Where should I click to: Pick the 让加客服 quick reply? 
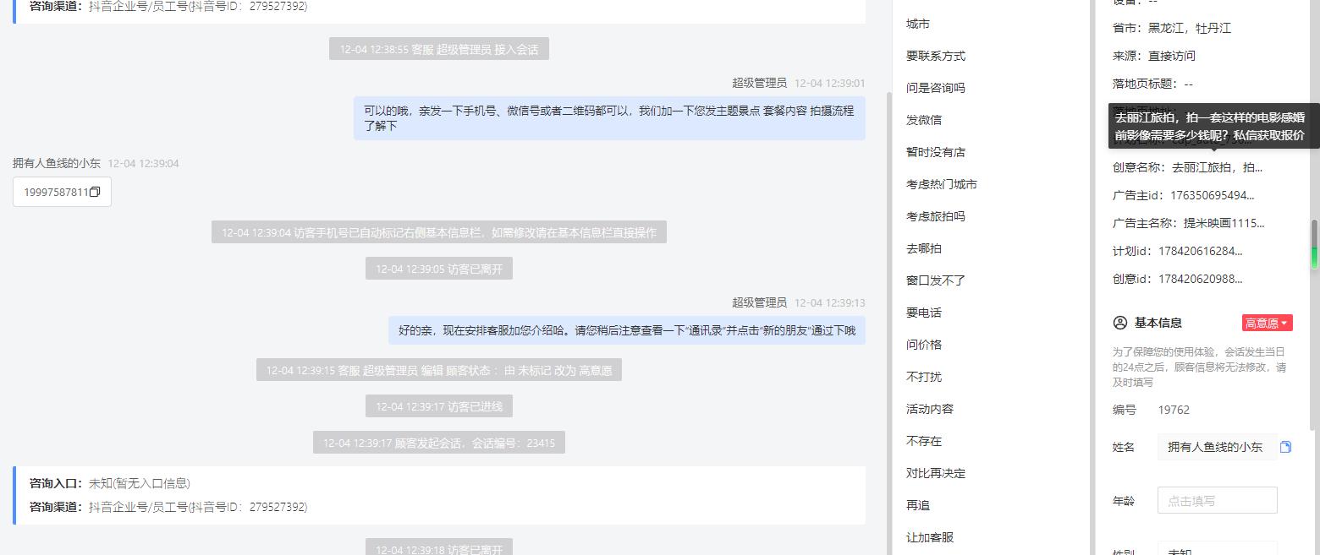[x=929, y=537]
